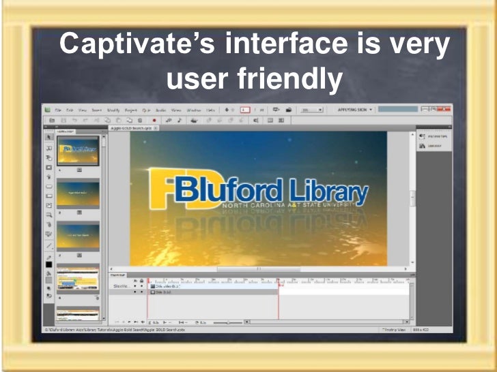
Task: Select the Slide Video track in the timeline
Action: pos(213,286)
